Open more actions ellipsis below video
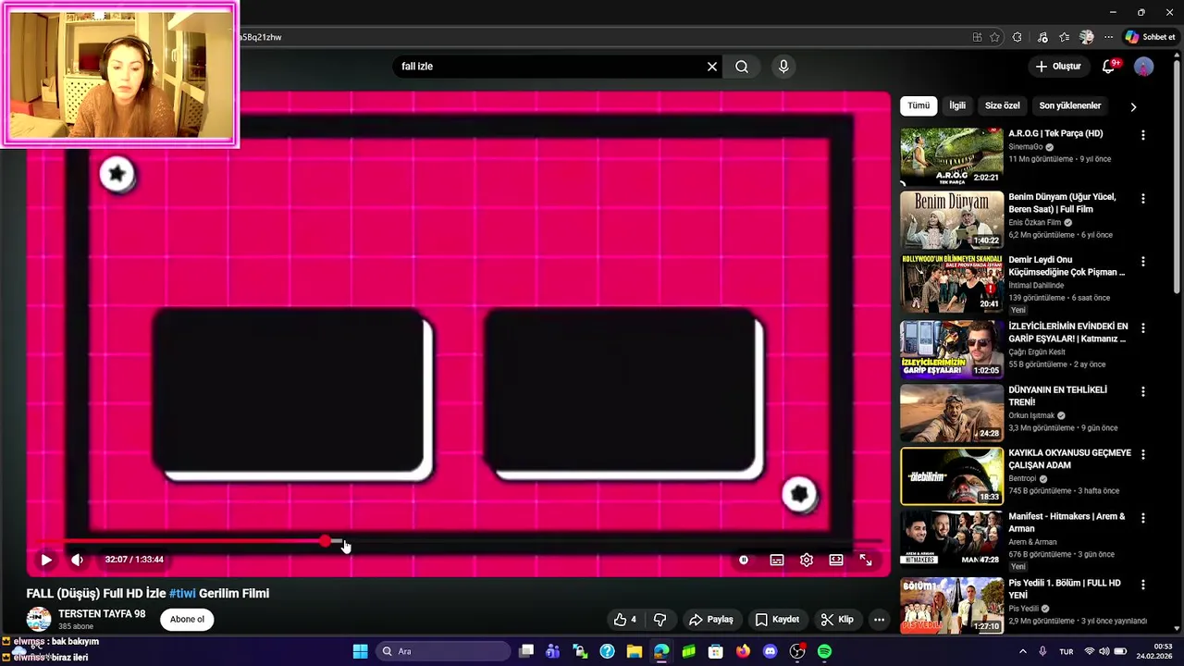1184x666 pixels. click(x=880, y=620)
